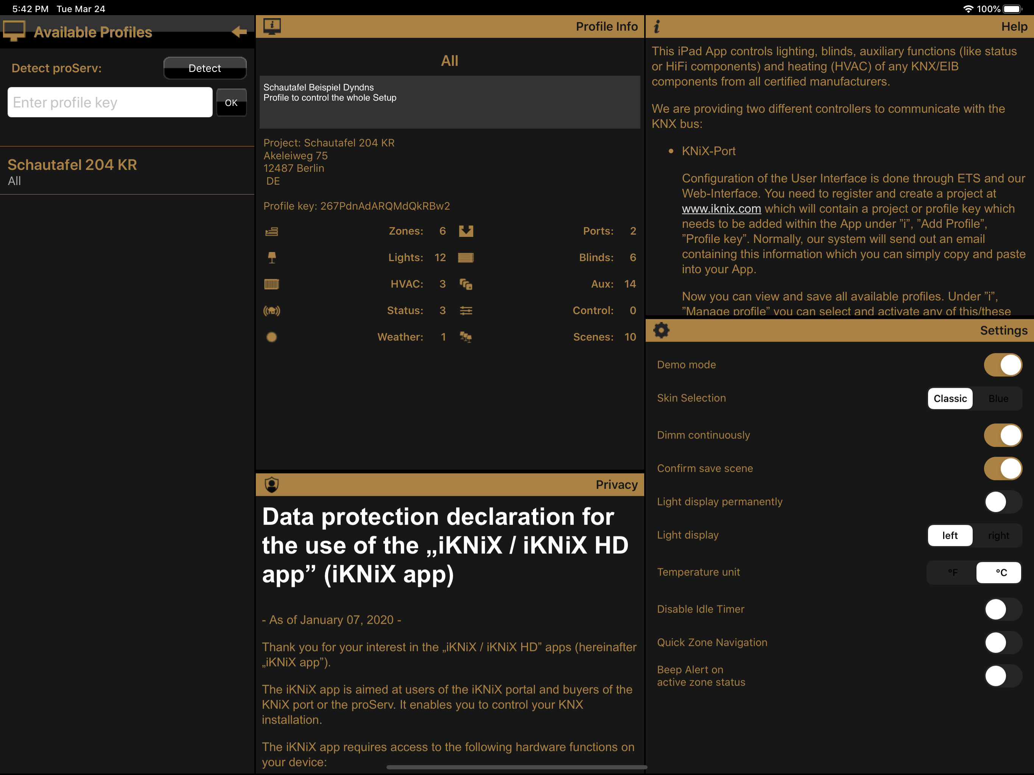Click the KNiX-Port bullet text
This screenshot has height=775, width=1034.
tap(709, 151)
